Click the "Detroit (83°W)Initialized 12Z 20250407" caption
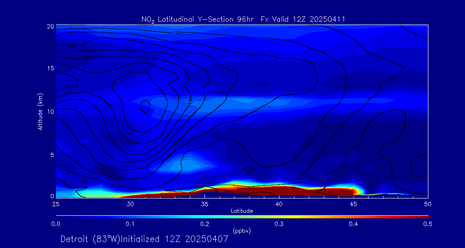The image size is (465, 248). [x=144, y=239]
